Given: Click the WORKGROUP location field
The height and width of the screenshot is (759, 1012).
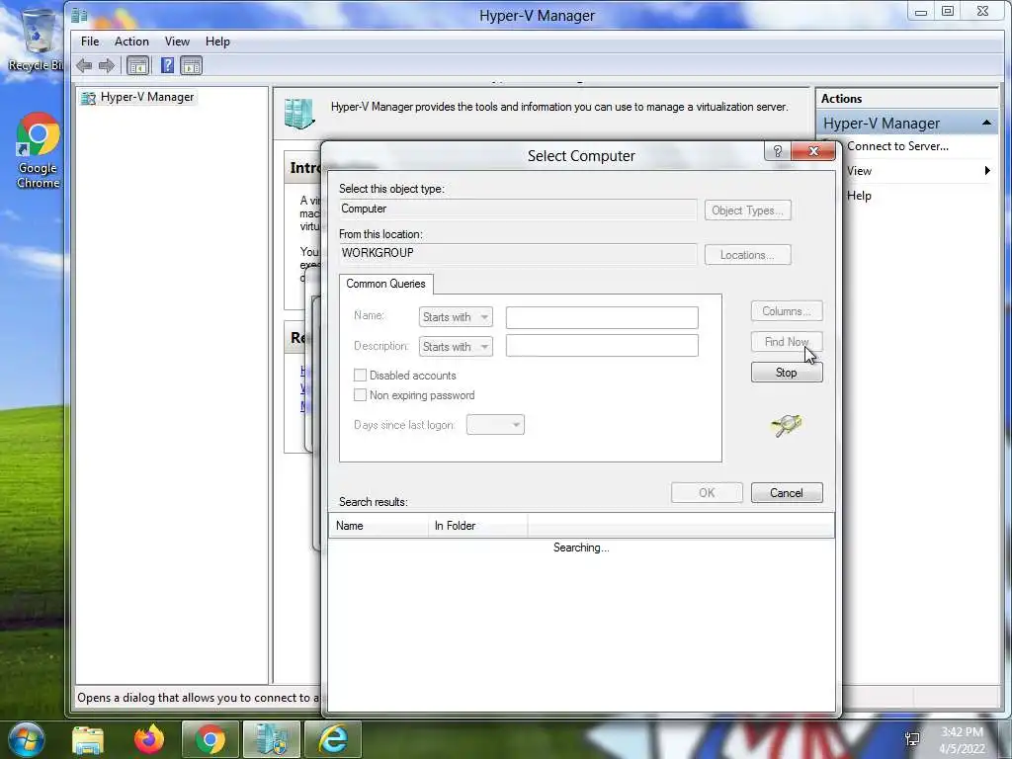Looking at the screenshot, I should [x=518, y=254].
